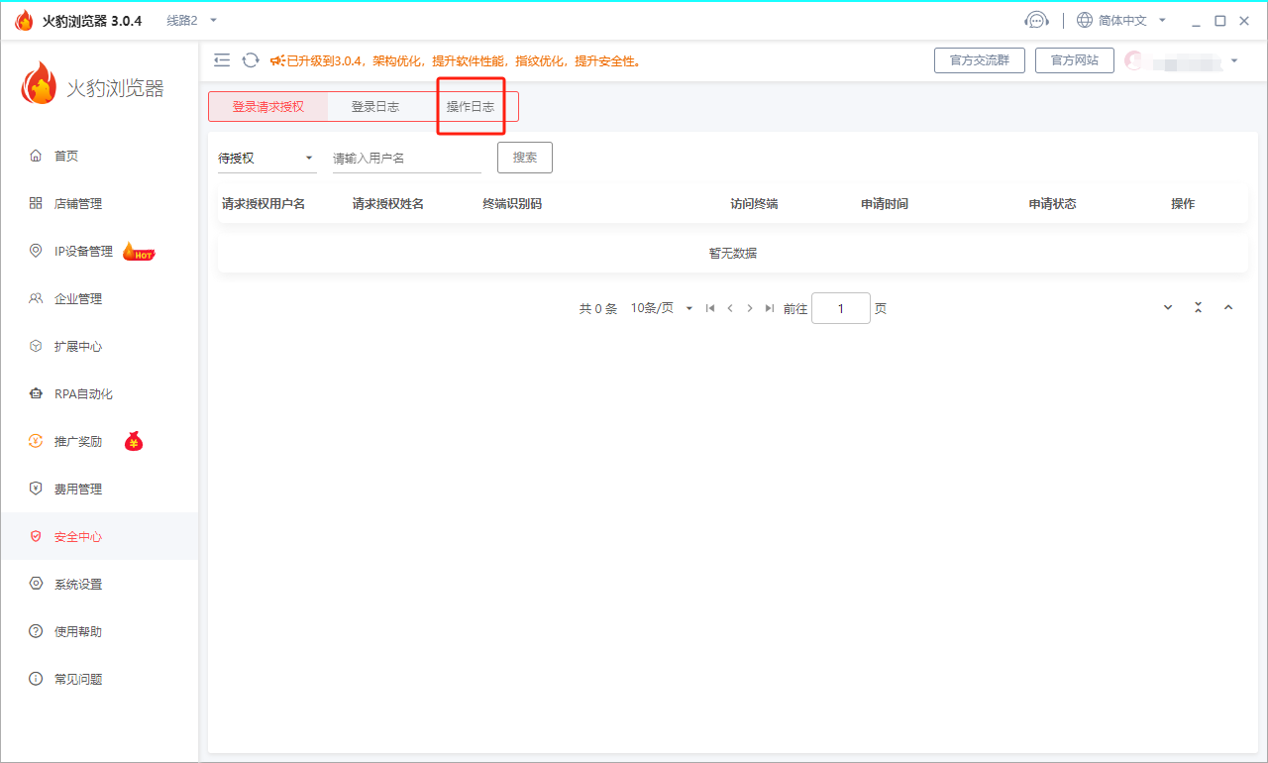Open customer service chat headset icon

point(1036,19)
